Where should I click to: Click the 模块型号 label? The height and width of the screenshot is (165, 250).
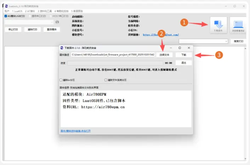pyautogui.click(x=78, y=35)
